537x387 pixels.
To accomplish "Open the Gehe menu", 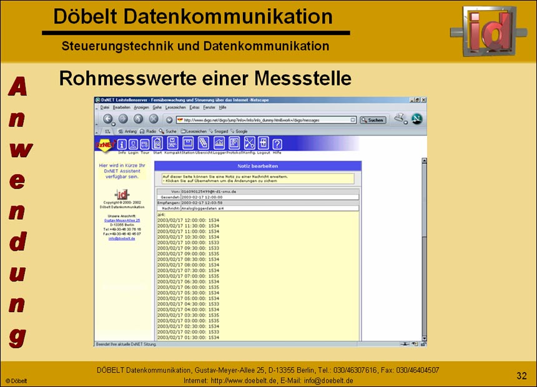I will click(x=157, y=107).
